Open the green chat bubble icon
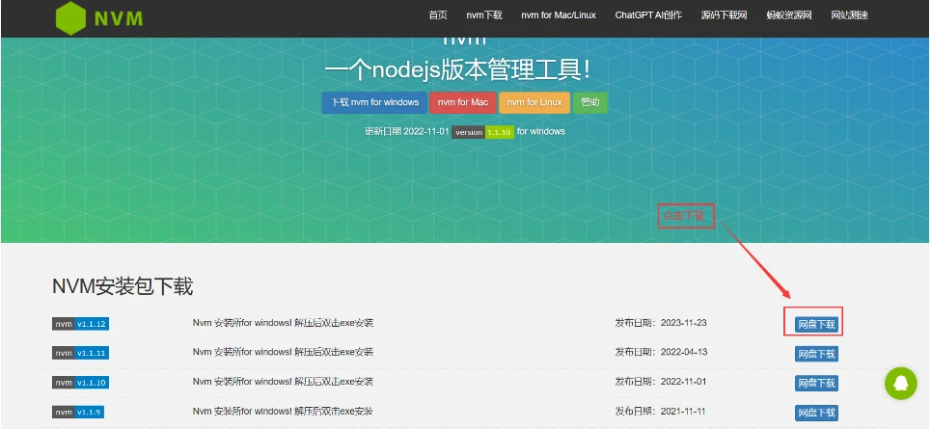Screen dimensions: 931x429 (901, 384)
